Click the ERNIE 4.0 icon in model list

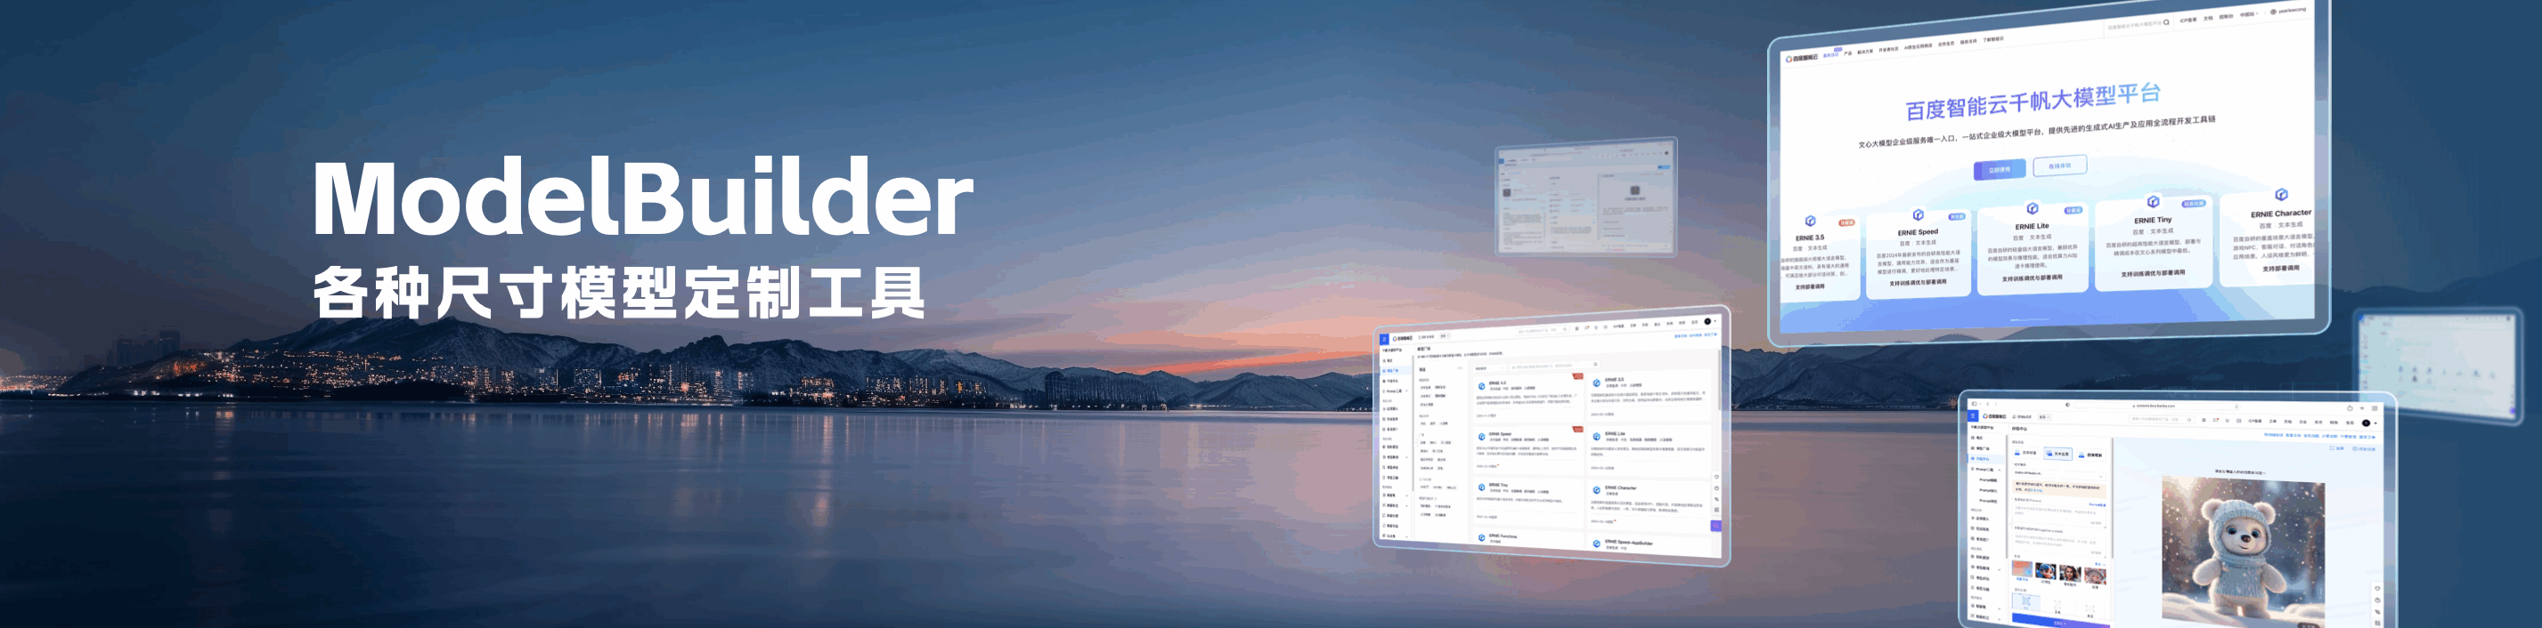[1481, 386]
